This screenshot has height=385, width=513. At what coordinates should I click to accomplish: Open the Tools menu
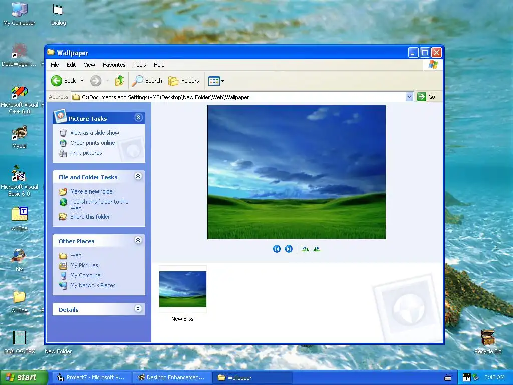coord(140,65)
